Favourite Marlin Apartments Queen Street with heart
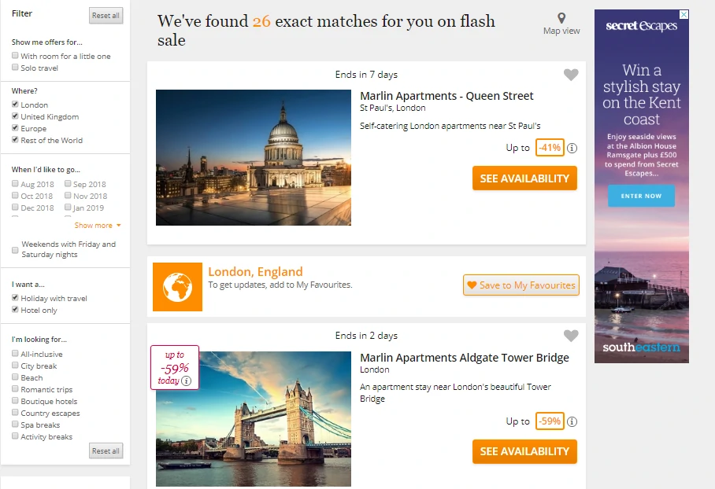Viewport: 715px width, 489px height. (x=571, y=75)
